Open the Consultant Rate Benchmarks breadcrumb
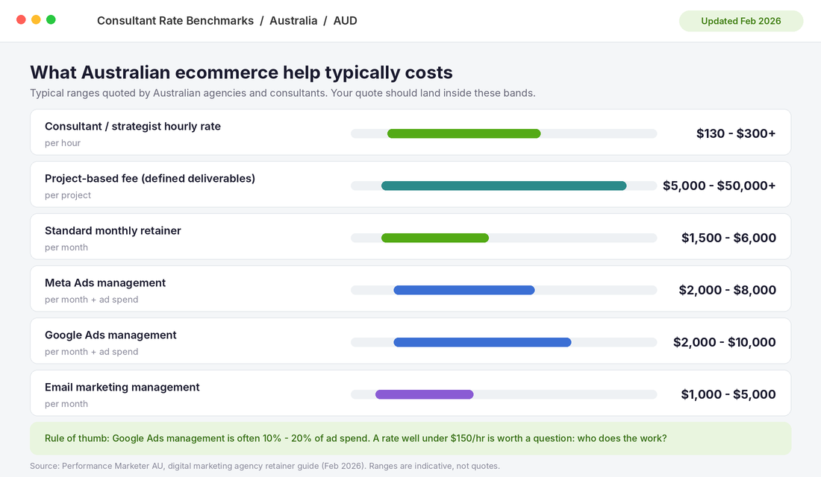Screen dimensions: 821x477 (x=175, y=21)
